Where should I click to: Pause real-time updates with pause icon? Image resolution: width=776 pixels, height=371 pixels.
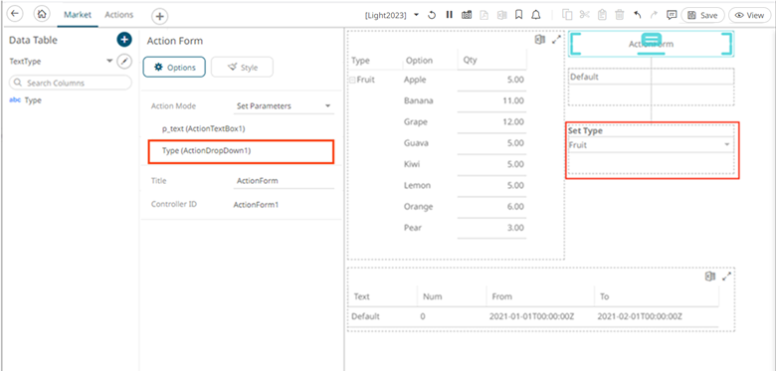point(449,15)
